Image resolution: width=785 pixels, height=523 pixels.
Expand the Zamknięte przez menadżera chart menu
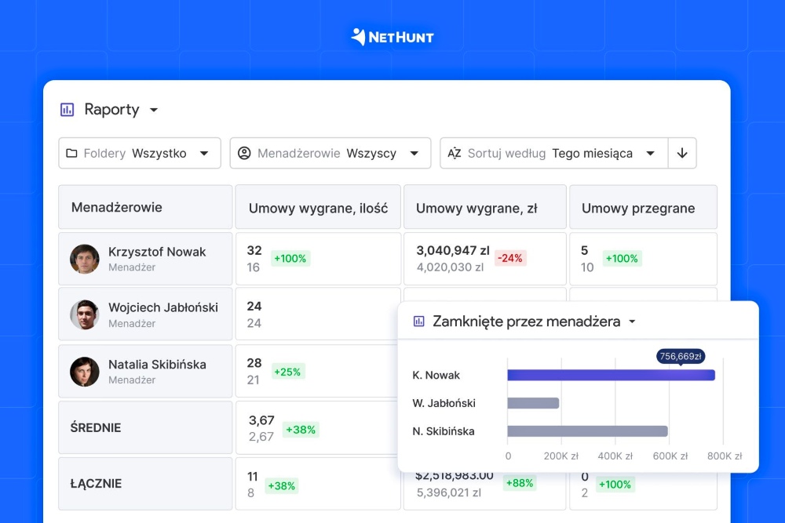coord(632,321)
